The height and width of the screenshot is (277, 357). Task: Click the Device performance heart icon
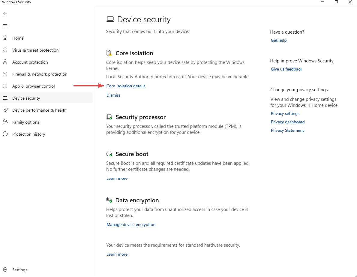[5, 110]
